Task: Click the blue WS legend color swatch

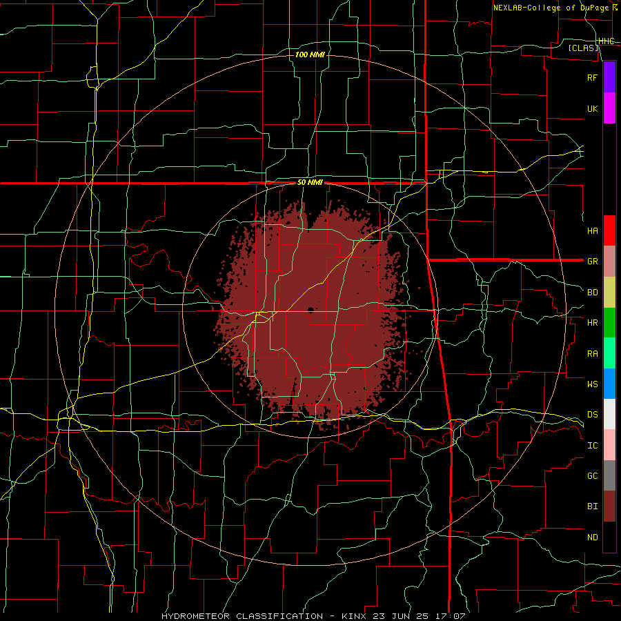Action: (609, 384)
